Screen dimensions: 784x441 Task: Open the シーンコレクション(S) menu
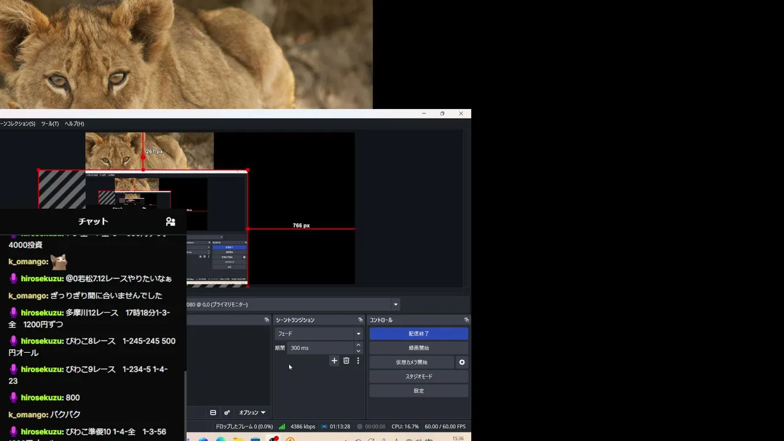click(x=18, y=124)
